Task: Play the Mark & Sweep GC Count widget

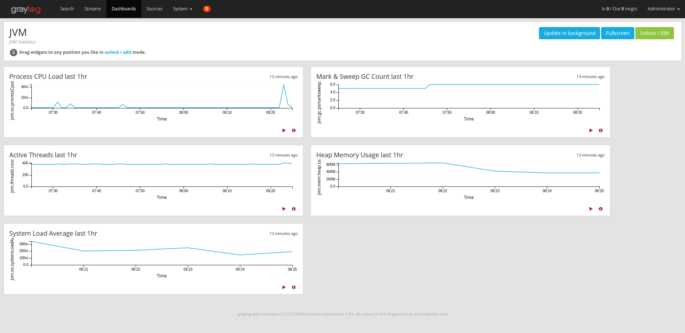Action: coord(591,130)
